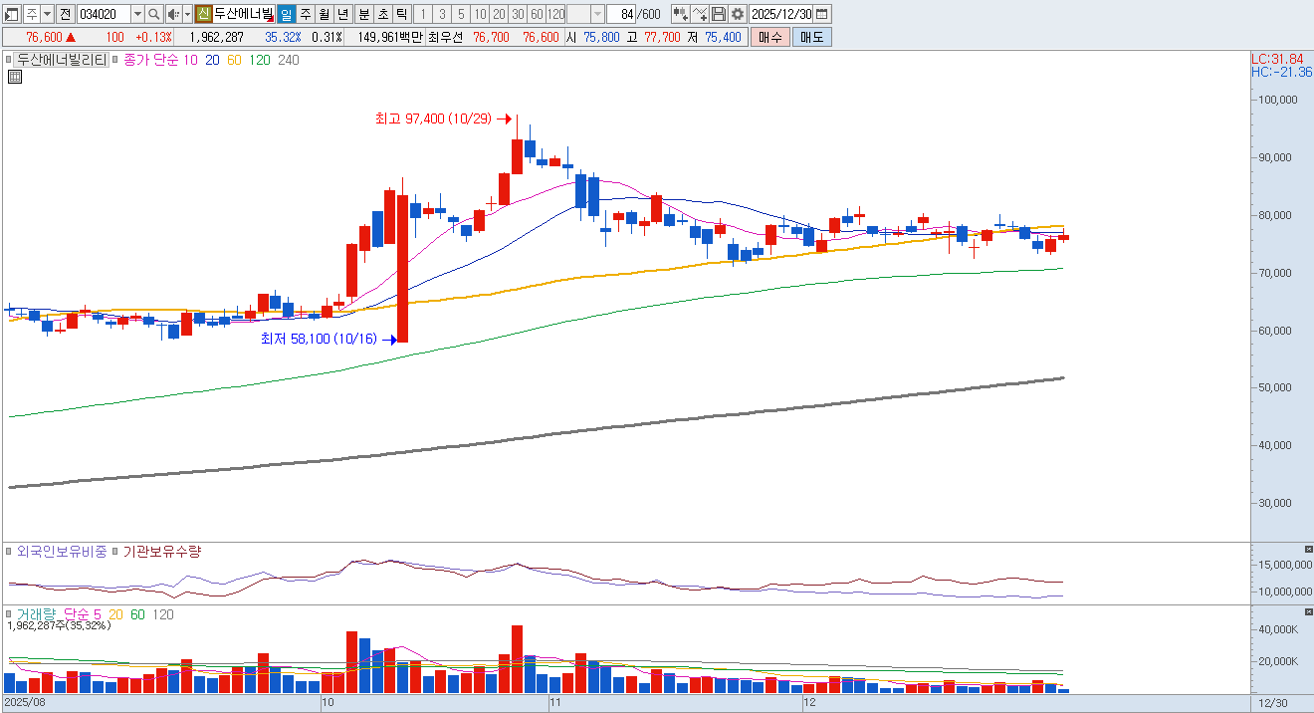Click the data grid icon below chart title
Screen dimensions: 1314x713
tap(14, 77)
